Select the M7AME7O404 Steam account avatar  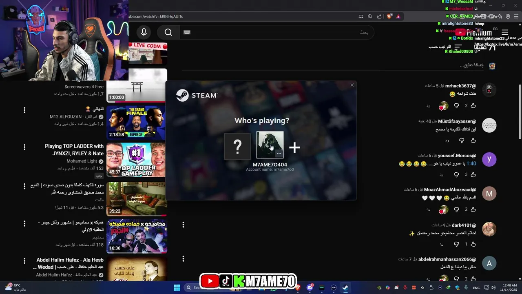coord(270,145)
